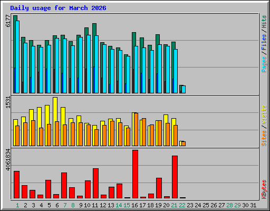Click the 'Sites' legend label
This screenshot has height=211, width=270.
pos(264,138)
